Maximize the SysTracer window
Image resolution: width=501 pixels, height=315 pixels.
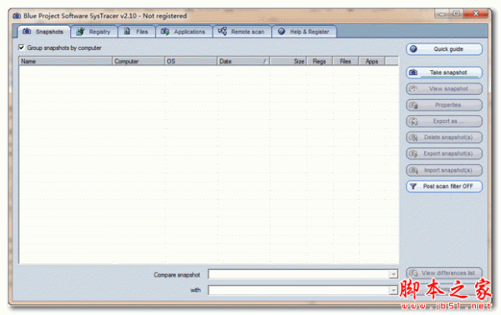pyautogui.click(x=457, y=13)
